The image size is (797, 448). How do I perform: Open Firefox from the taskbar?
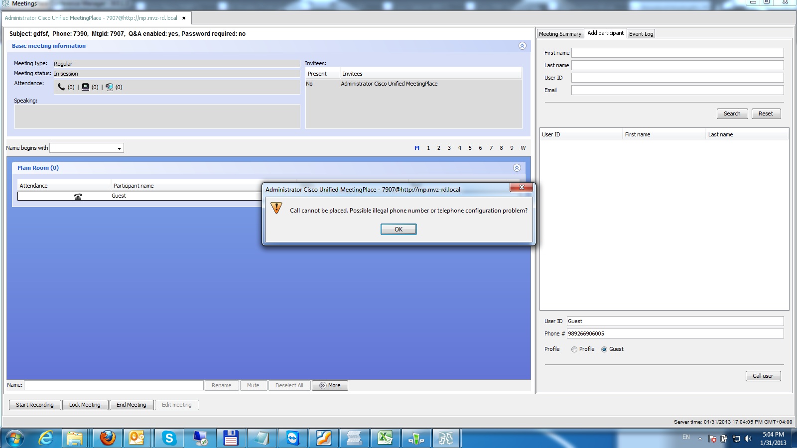coord(107,439)
